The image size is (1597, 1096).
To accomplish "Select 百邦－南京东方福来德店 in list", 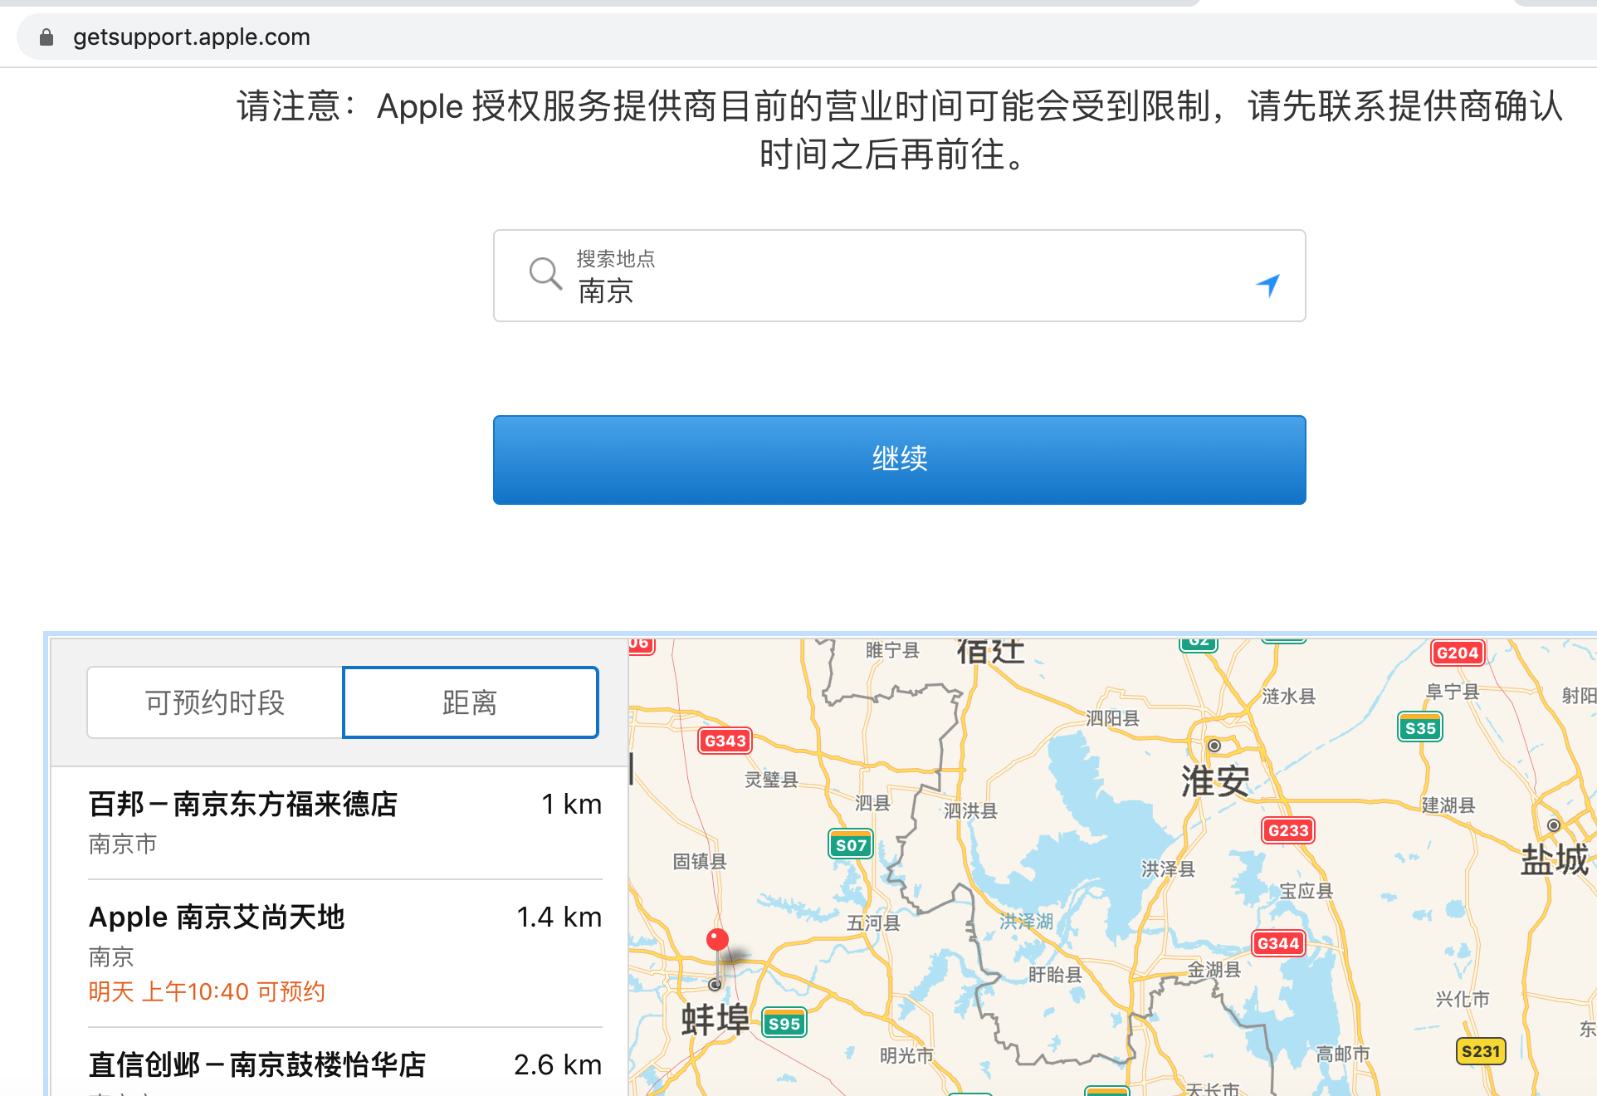I will [x=344, y=822].
